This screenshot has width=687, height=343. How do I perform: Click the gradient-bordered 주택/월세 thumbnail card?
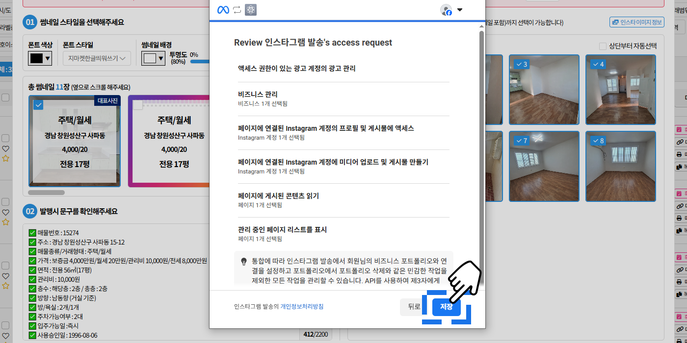[169, 141]
